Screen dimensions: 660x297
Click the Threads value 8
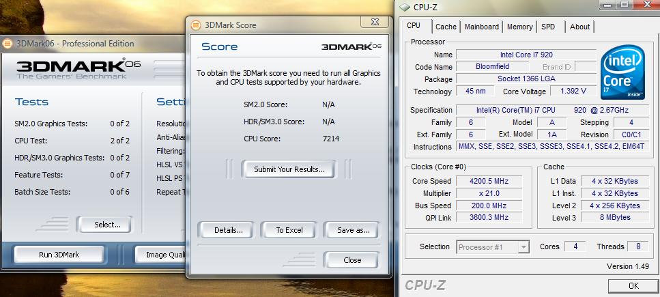tap(638, 246)
